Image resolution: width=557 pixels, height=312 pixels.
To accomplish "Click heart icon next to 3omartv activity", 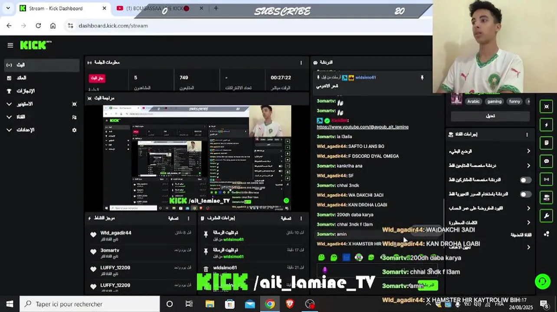I will [93, 252].
